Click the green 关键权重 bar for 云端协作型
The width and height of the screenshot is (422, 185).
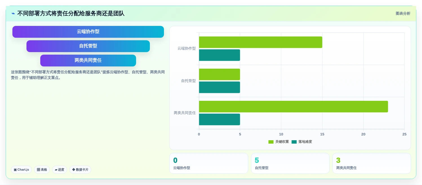point(261,42)
